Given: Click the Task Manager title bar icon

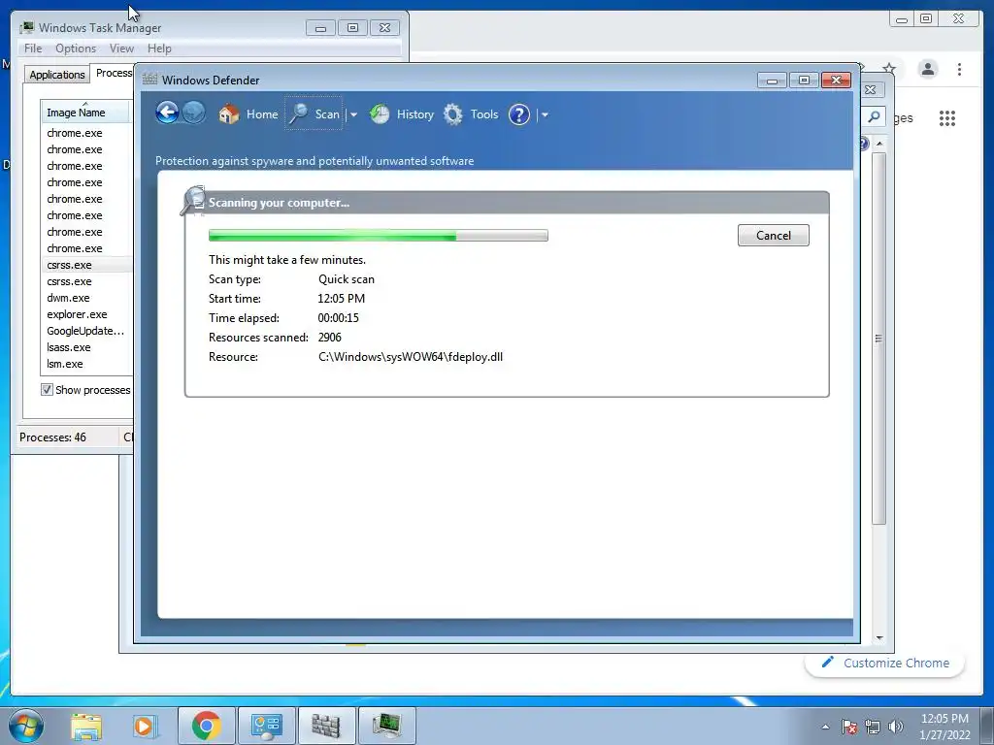Looking at the screenshot, I should tap(26, 27).
